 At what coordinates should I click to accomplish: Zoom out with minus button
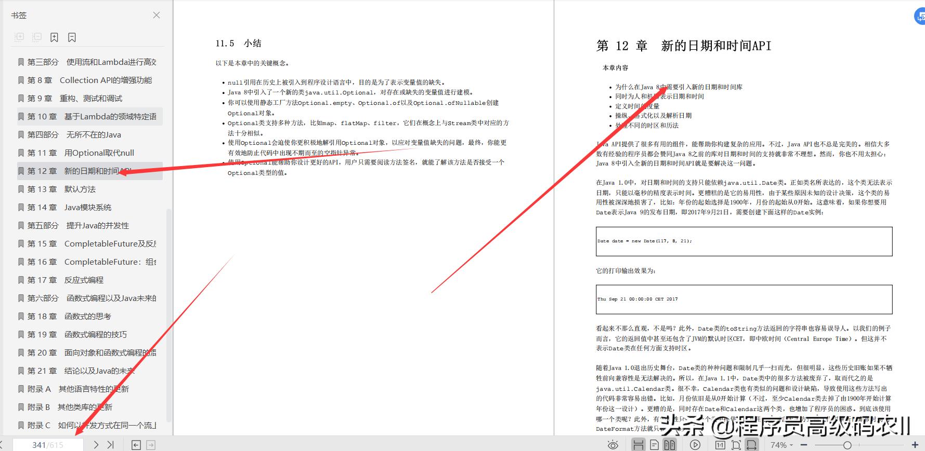(804, 445)
